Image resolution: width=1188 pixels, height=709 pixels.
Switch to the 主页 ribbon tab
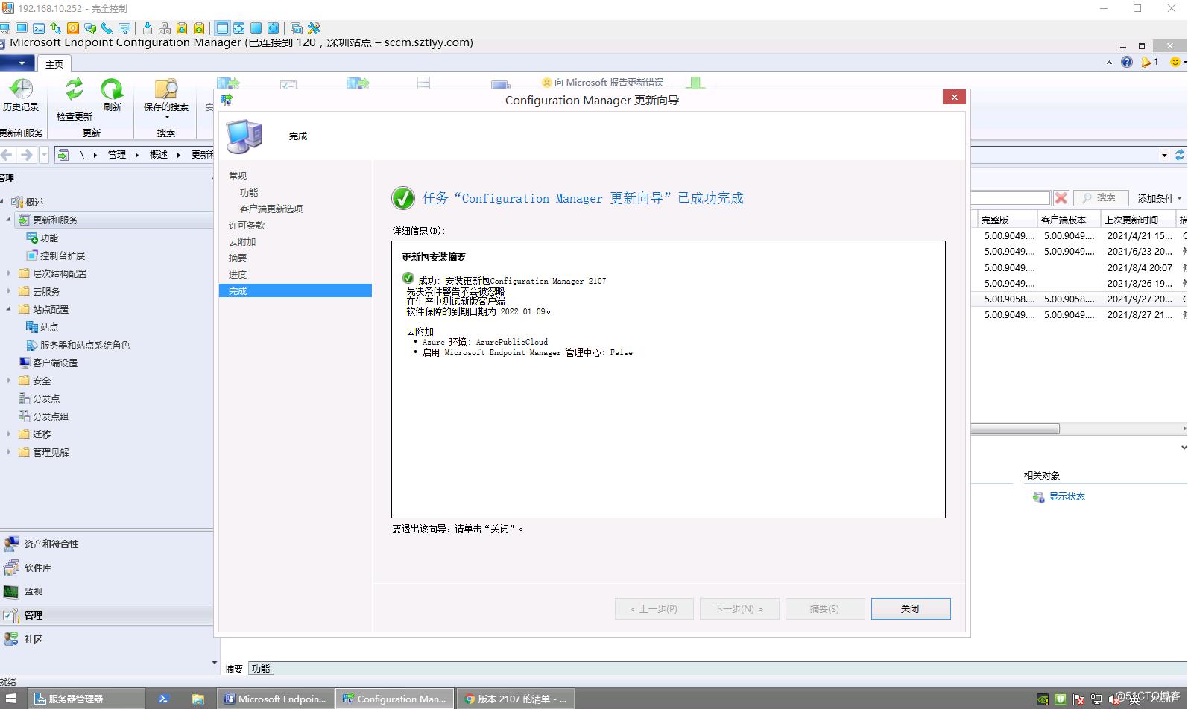coord(54,64)
